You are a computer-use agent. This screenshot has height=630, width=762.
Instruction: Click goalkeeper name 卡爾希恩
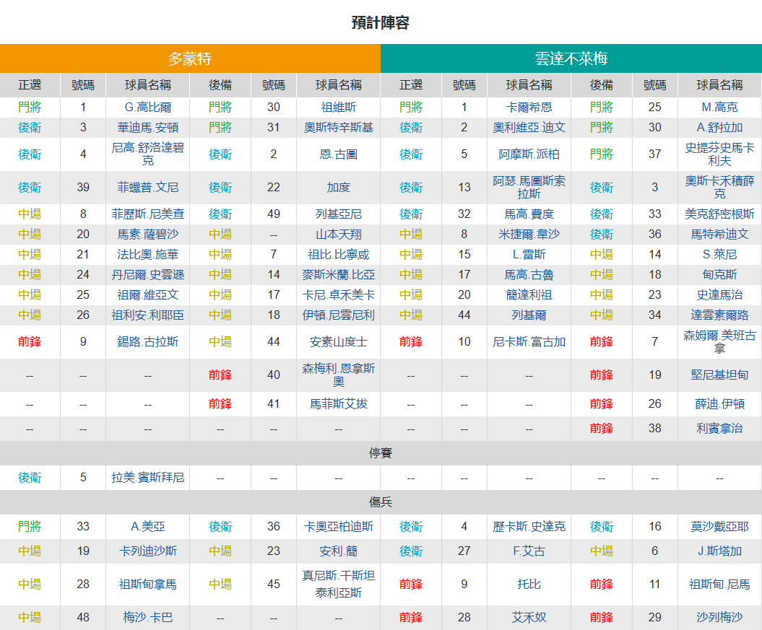click(529, 108)
